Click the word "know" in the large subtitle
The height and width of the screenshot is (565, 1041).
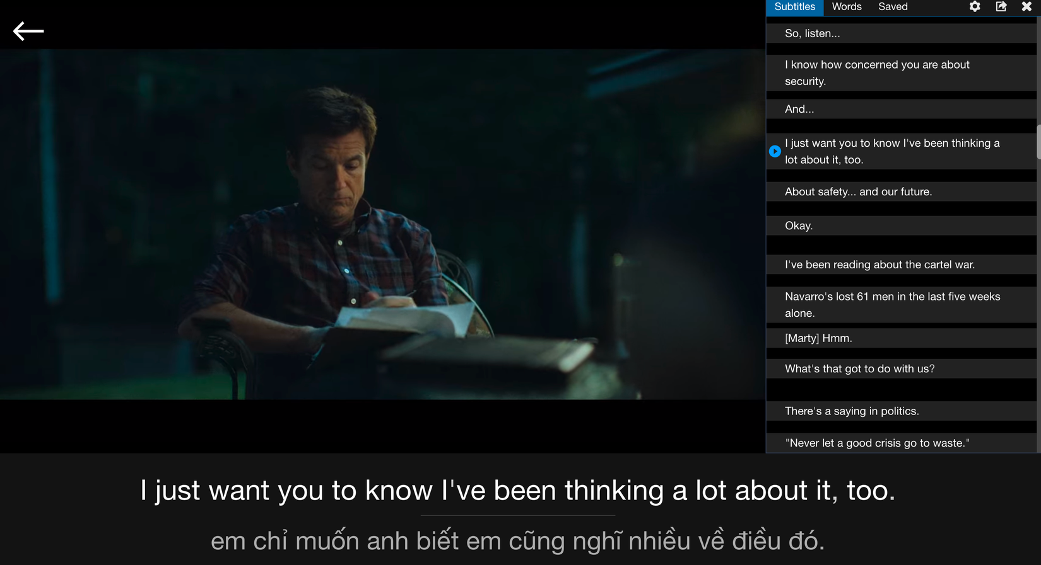tap(399, 491)
